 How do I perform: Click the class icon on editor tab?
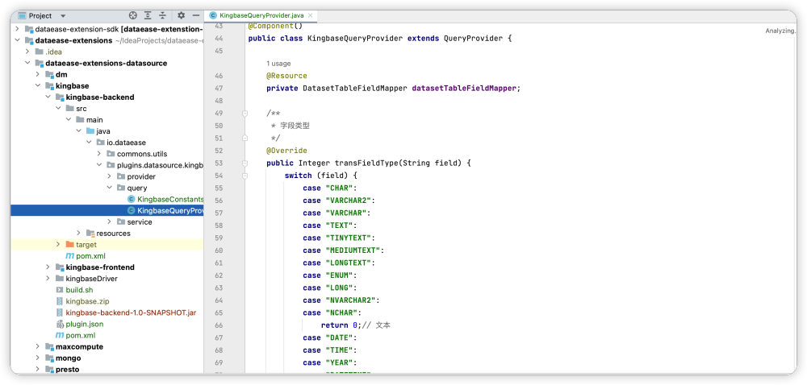pos(213,15)
